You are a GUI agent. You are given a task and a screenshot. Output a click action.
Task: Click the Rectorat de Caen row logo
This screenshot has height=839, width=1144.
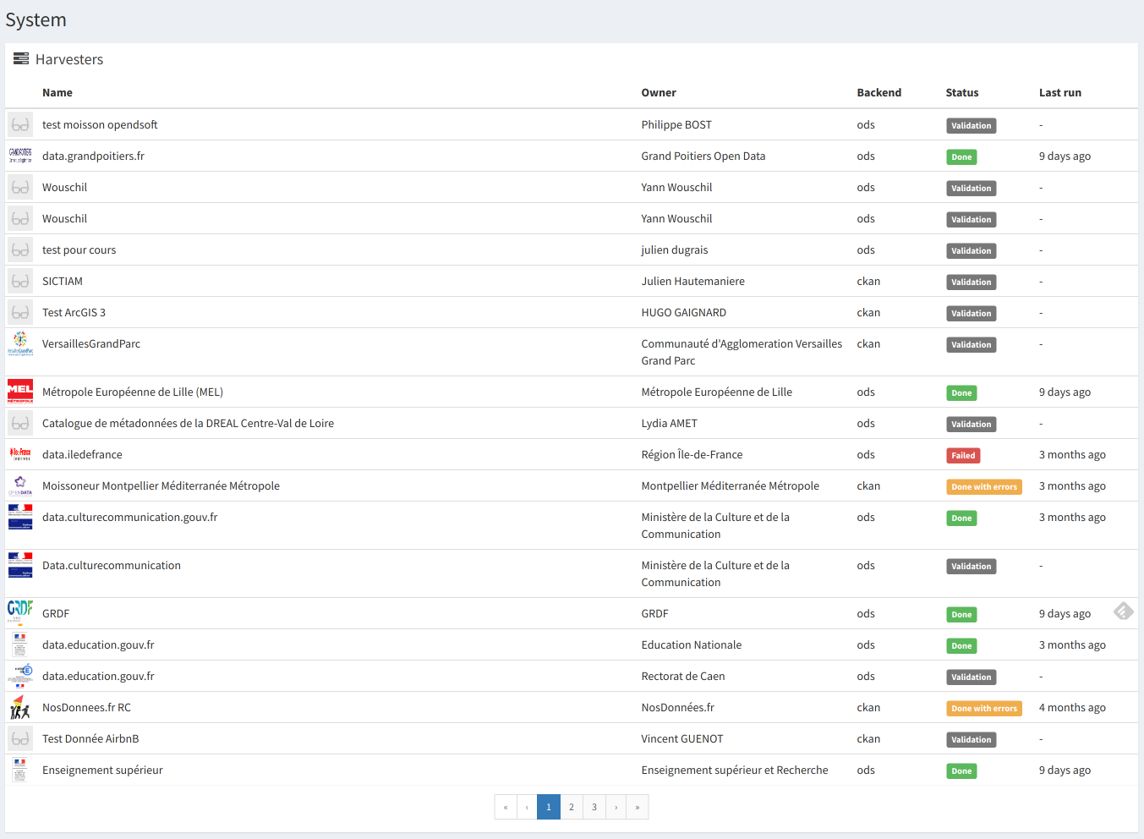20,676
